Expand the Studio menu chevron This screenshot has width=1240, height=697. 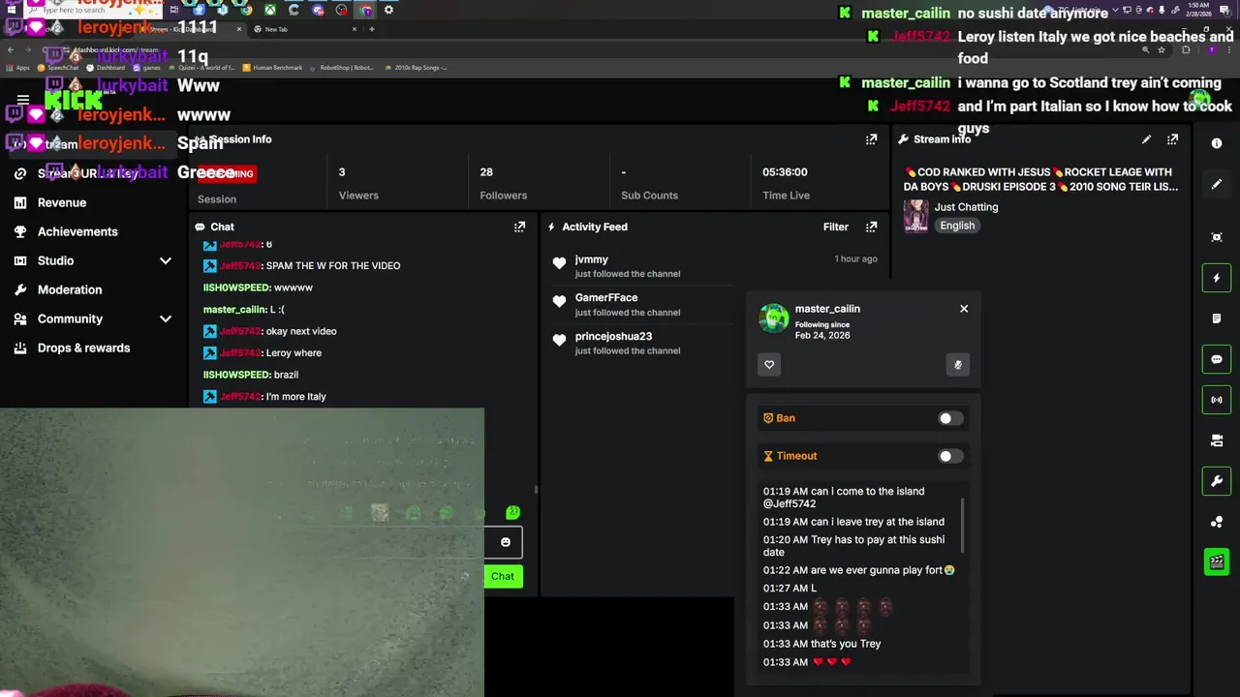pos(166,260)
